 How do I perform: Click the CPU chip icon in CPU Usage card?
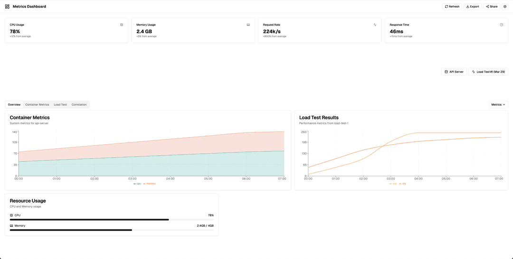(x=122, y=25)
